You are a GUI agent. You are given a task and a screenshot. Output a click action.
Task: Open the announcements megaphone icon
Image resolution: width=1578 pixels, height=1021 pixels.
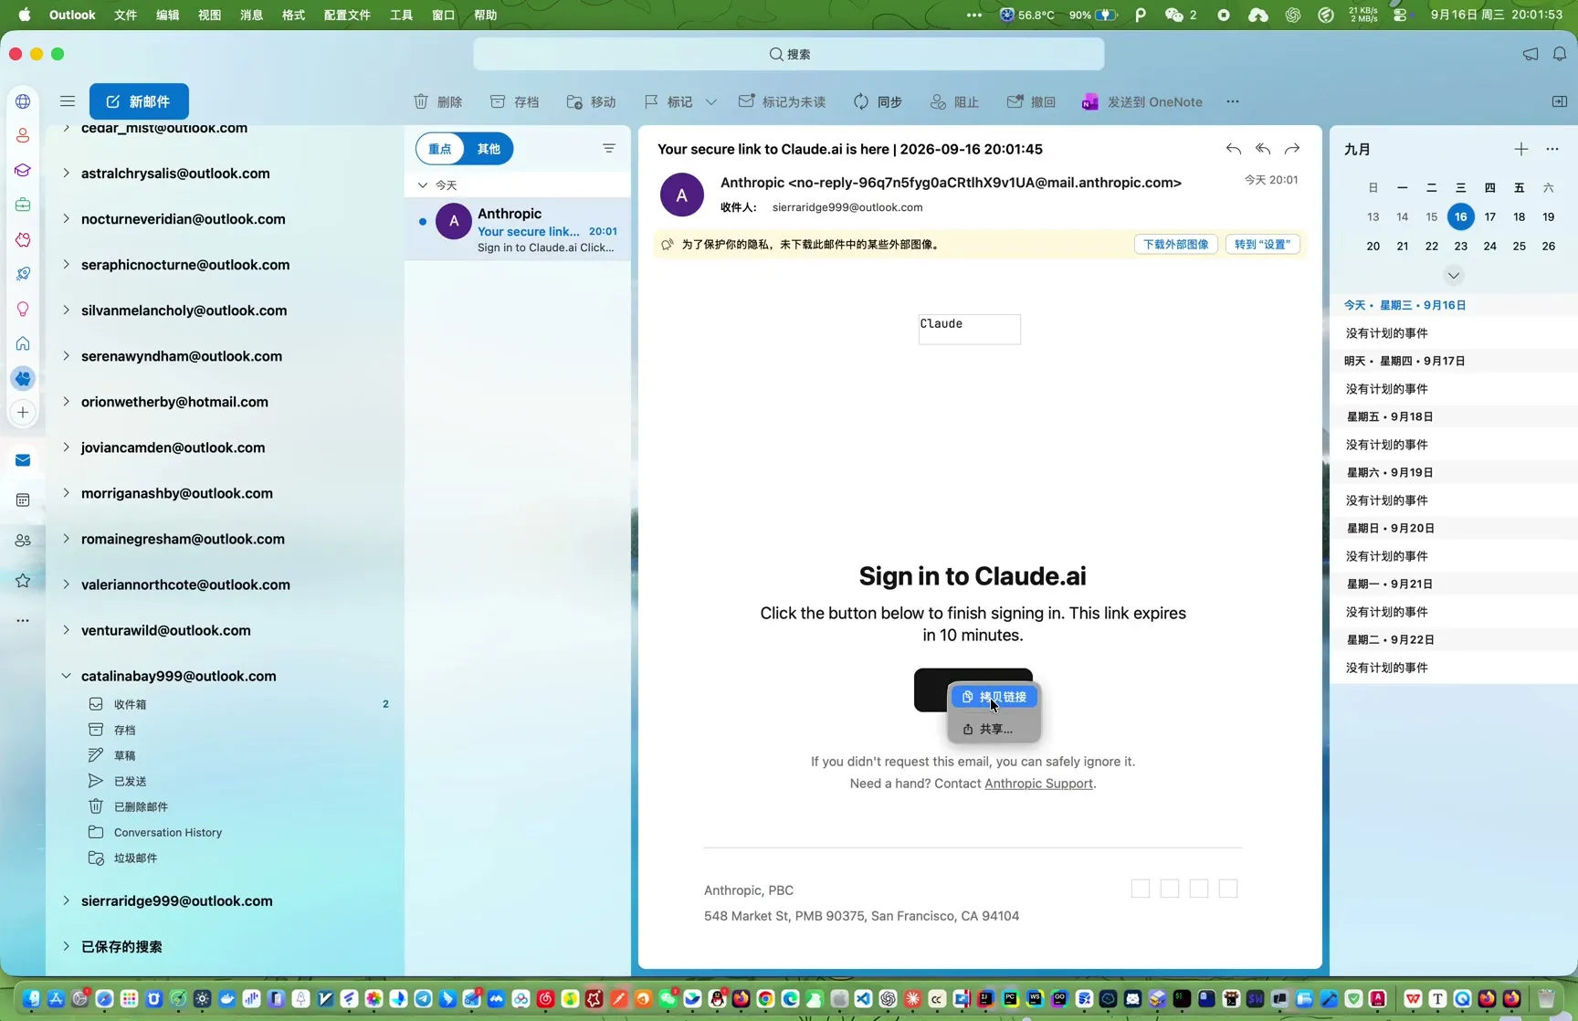click(x=1531, y=54)
